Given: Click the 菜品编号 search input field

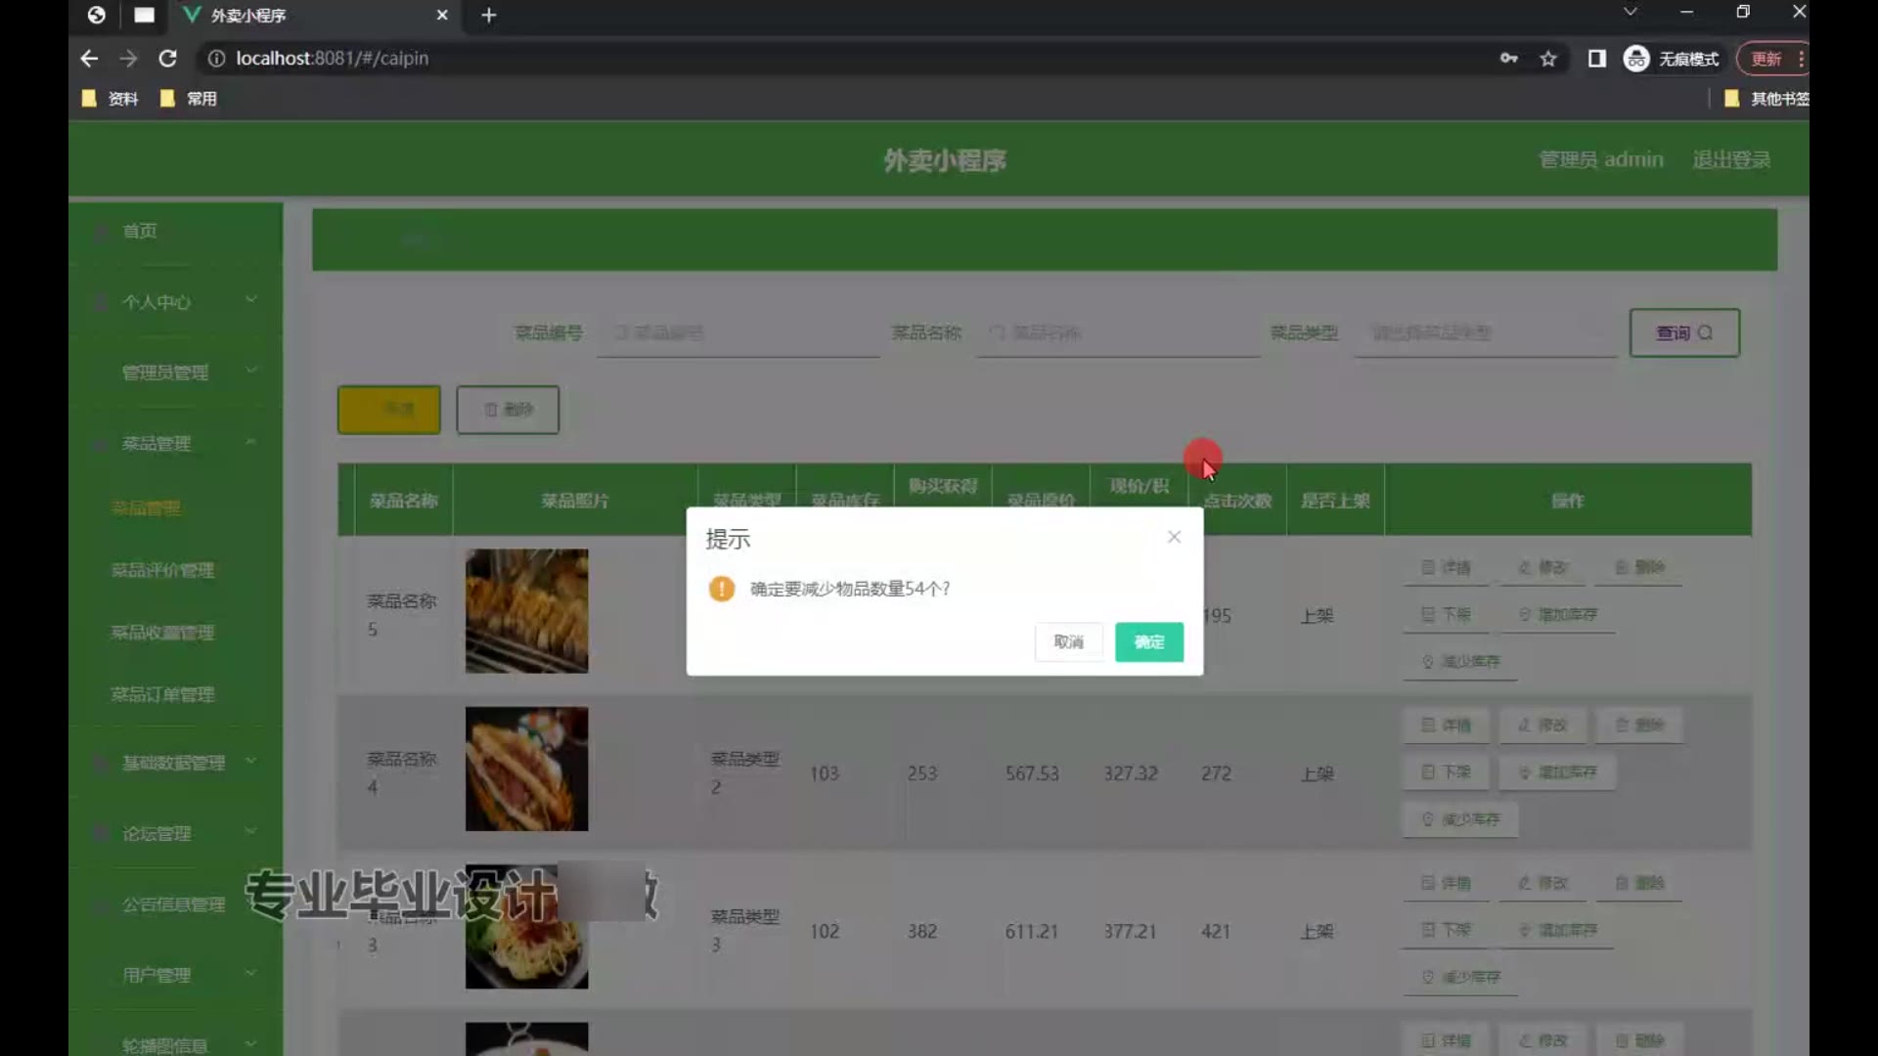Looking at the screenshot, I should click(x=738, y=333).
